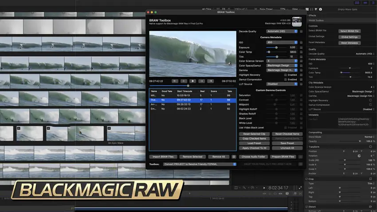
Task: Click headphones audio skimming icon in timeline
Action: [x=275, y=193]
